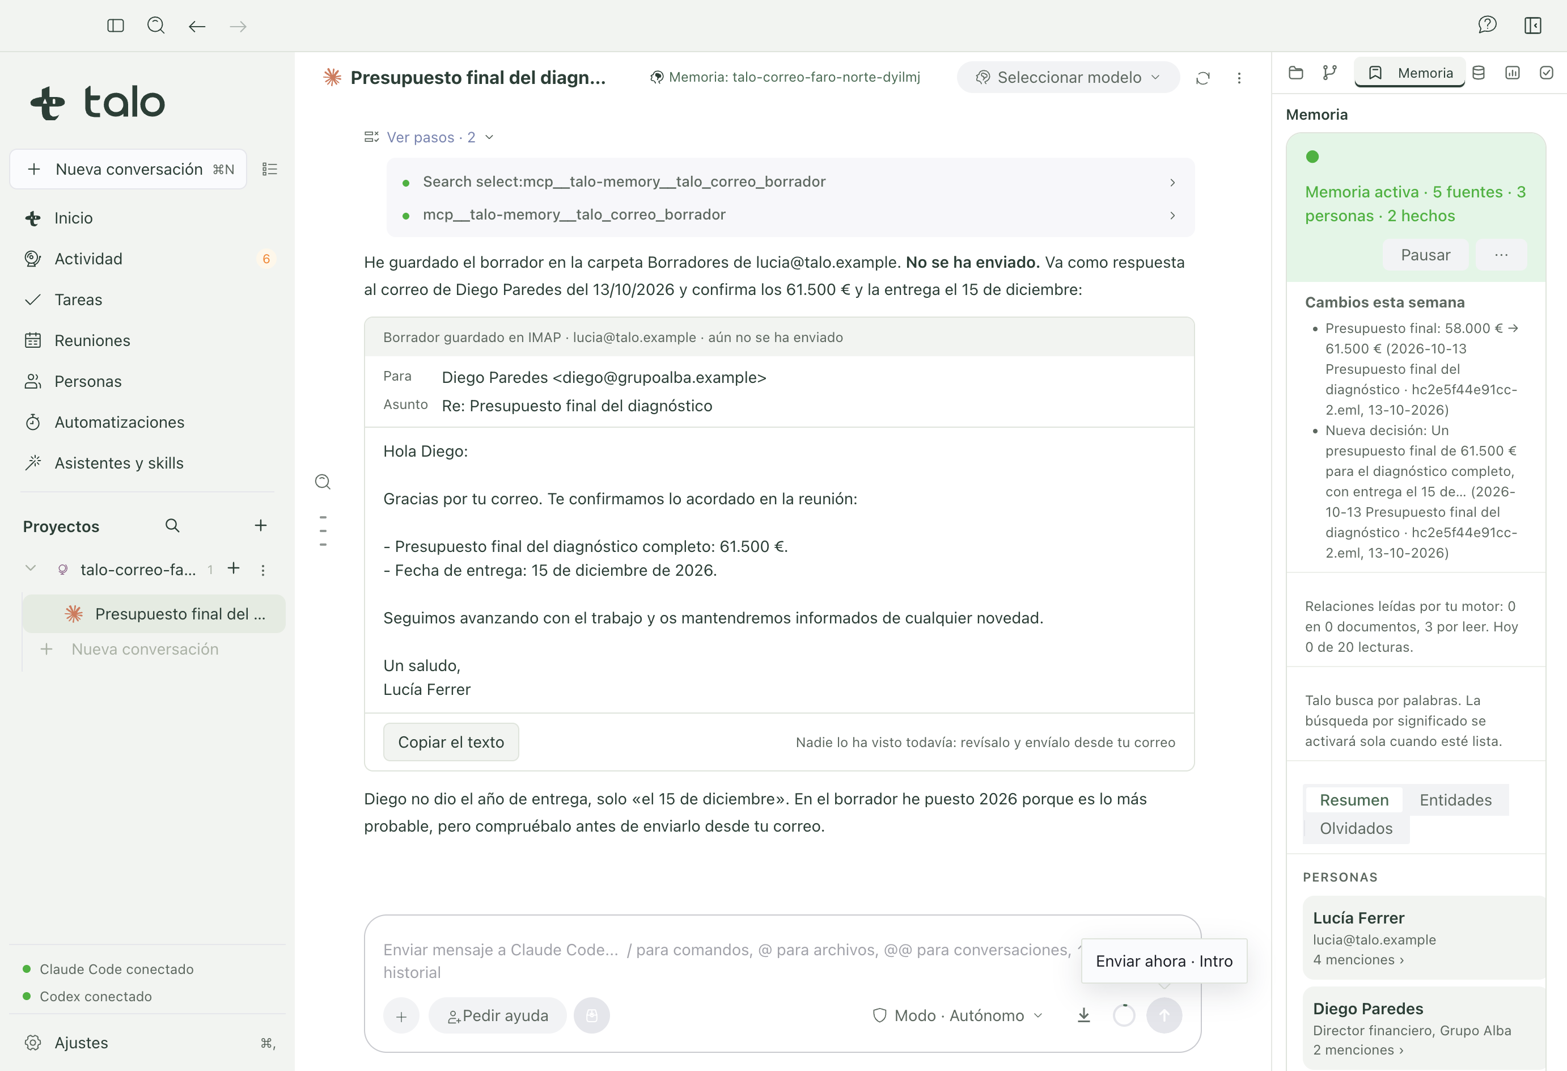The image size is (1567, 1071).
Task: Open memory card more options button
Action: [x=1500, y=255]
